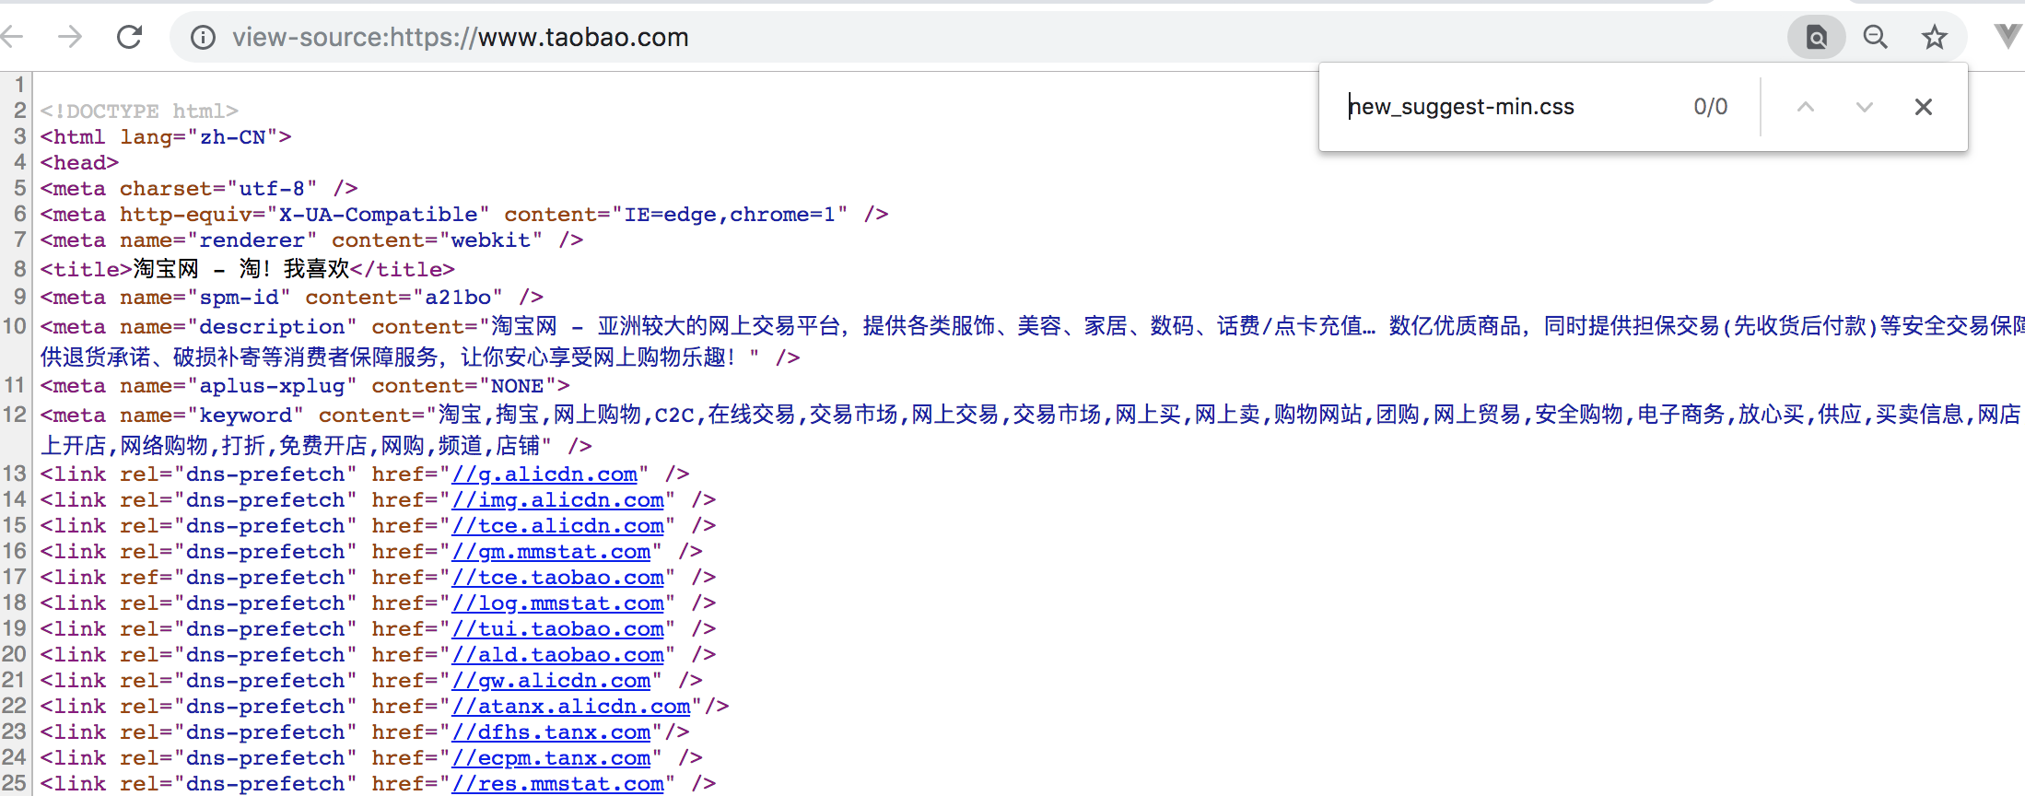Screen dimensions: 2025x796
Task: Open the //atanx.alicdn.com link
Action: point(571,707)
